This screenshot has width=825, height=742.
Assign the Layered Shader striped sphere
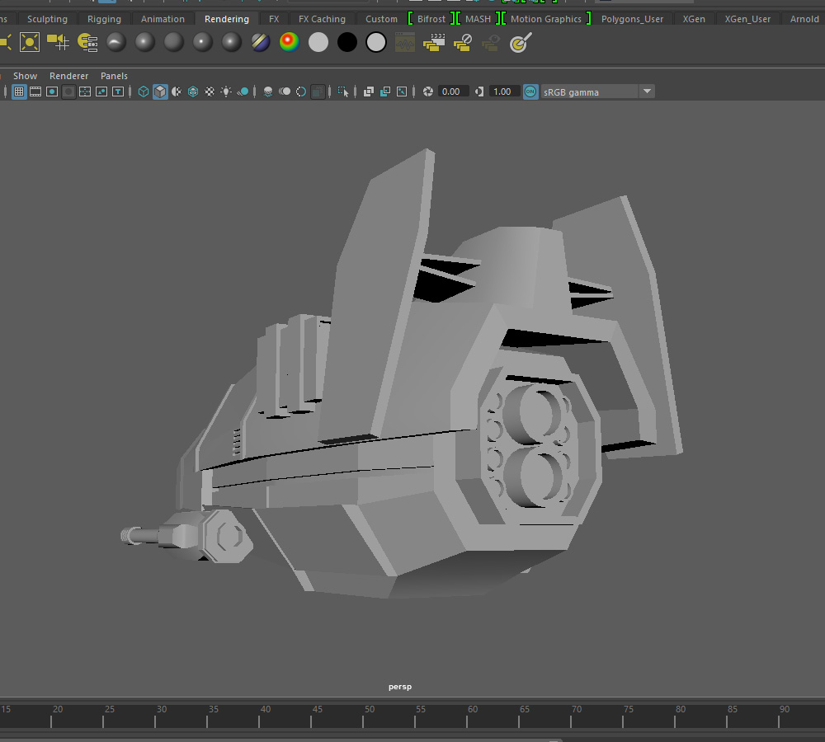pos(261,42)
